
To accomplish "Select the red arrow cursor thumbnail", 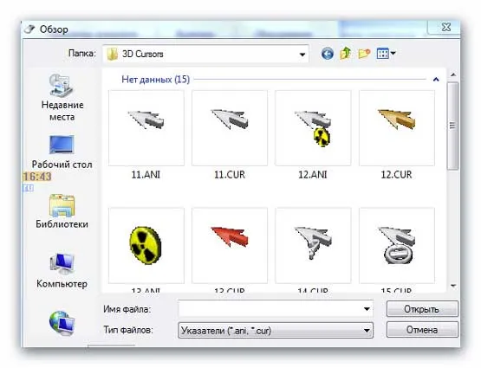I will coord(230,245).
